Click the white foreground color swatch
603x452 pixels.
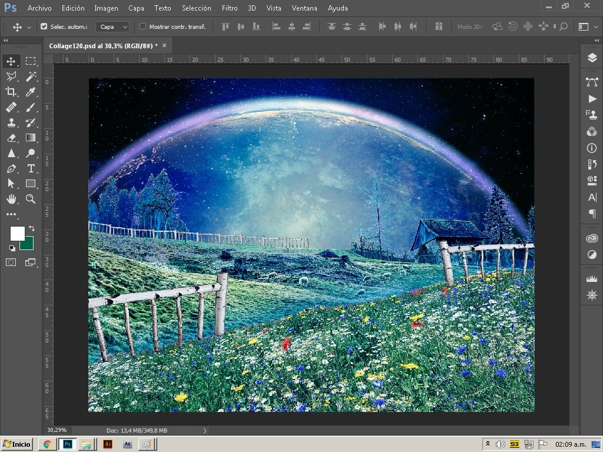pos(17,233)
